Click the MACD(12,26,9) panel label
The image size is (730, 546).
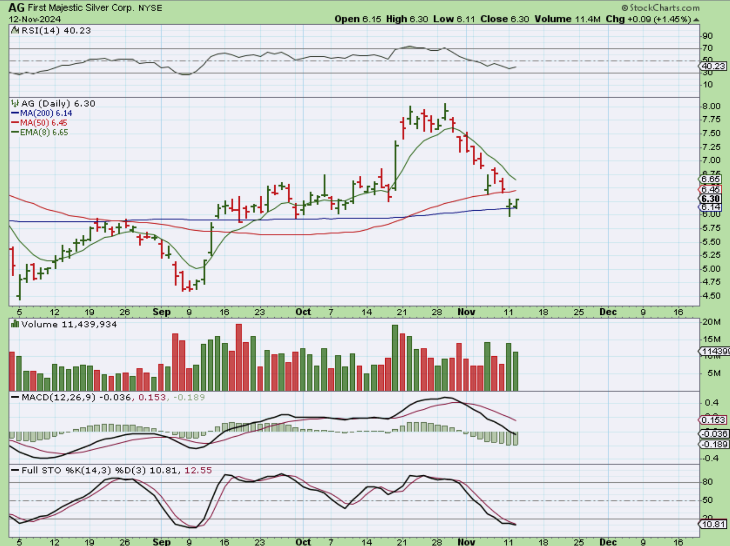pyautogui.click(x=58, y=397)
